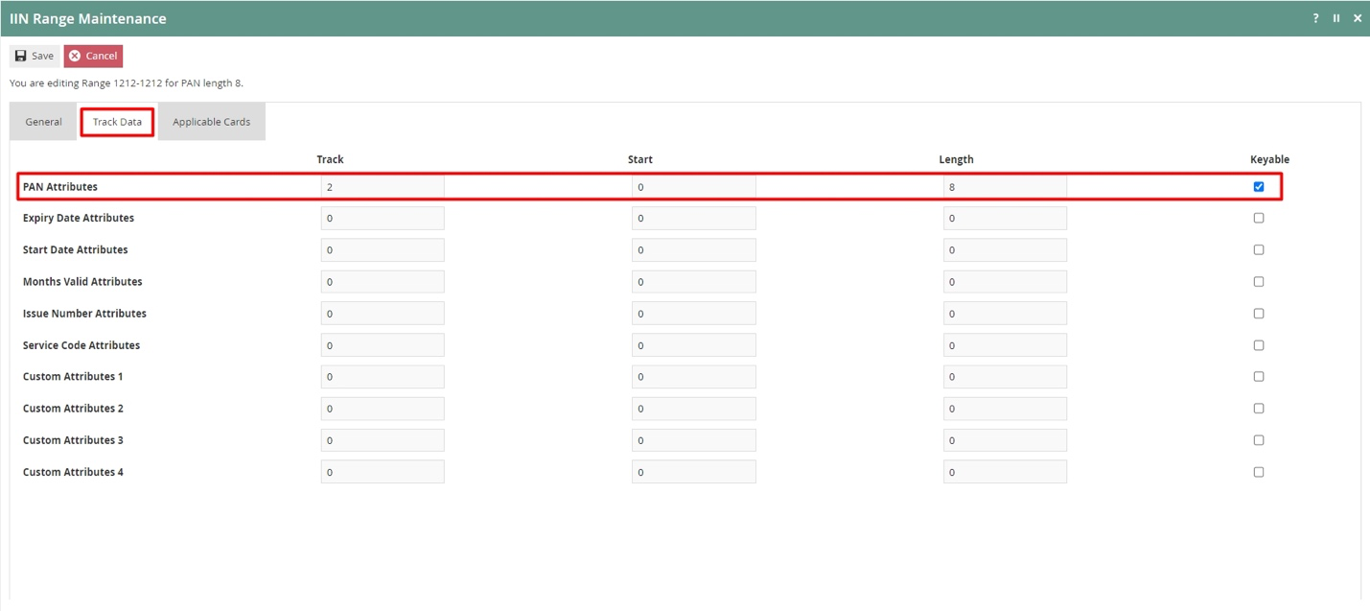Enable Keyable for Service Code Attributes
The width and height of the screenshot is (1370, 611).
click(1259, 344)
